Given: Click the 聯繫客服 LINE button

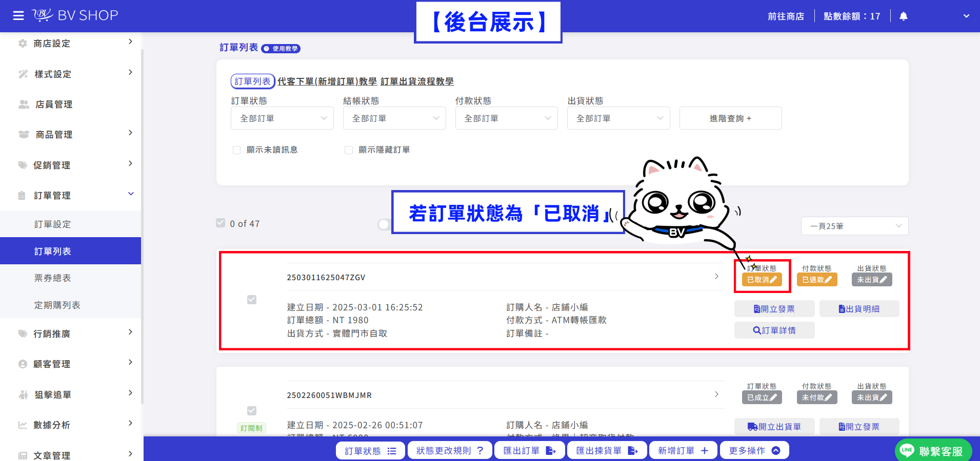Looking at the screenshot, I should tap(933, 451).
